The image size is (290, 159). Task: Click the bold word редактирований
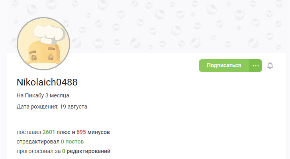pos(88,151)
